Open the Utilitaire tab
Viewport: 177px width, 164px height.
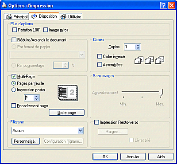point(71,17)
